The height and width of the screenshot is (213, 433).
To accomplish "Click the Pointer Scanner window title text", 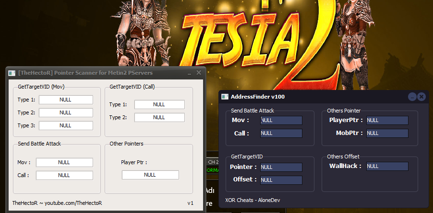I will tap(85, 73).
